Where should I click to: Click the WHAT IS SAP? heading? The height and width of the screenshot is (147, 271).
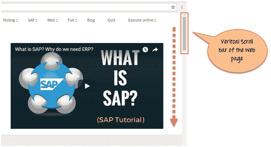click(120, 78)
